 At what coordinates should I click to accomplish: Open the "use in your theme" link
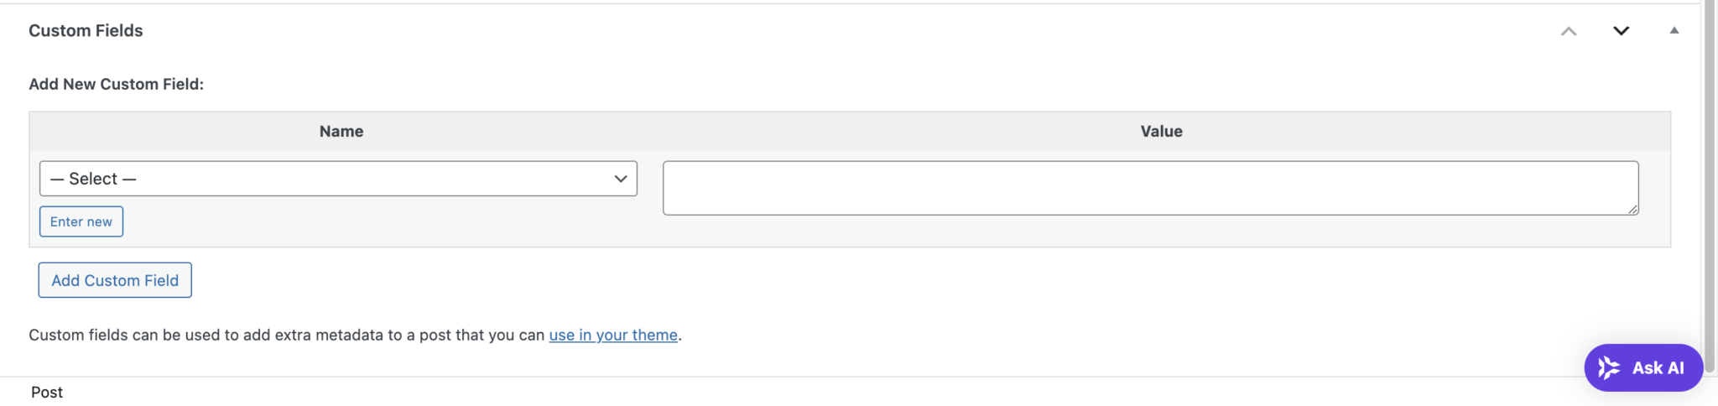tap(613, 335)
